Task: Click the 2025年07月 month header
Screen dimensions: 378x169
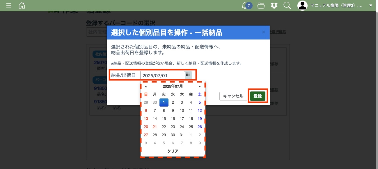Action: click(173, 87)
